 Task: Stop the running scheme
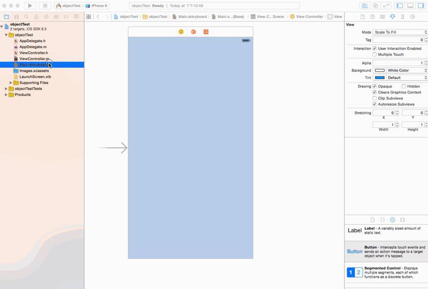tap(45, 5)
